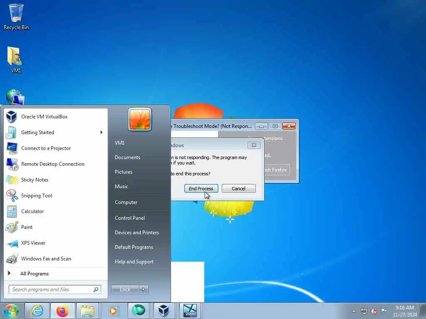Open Windows Media Player from taskbar
The image size is (426, 319).
113,311
